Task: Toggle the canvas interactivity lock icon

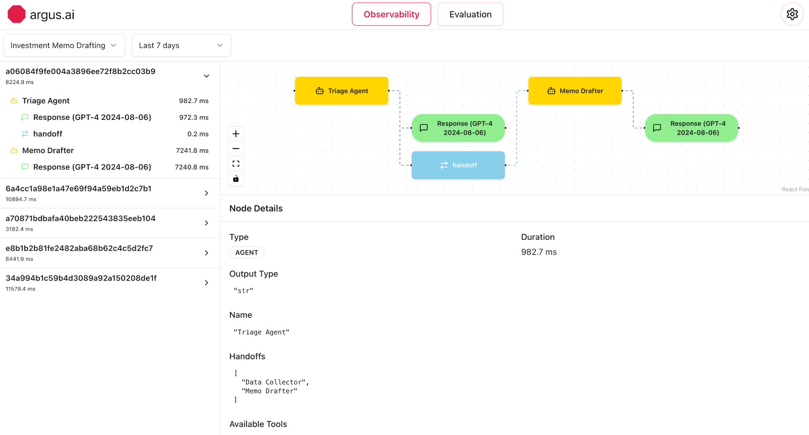Action: (x=236, y=178)
